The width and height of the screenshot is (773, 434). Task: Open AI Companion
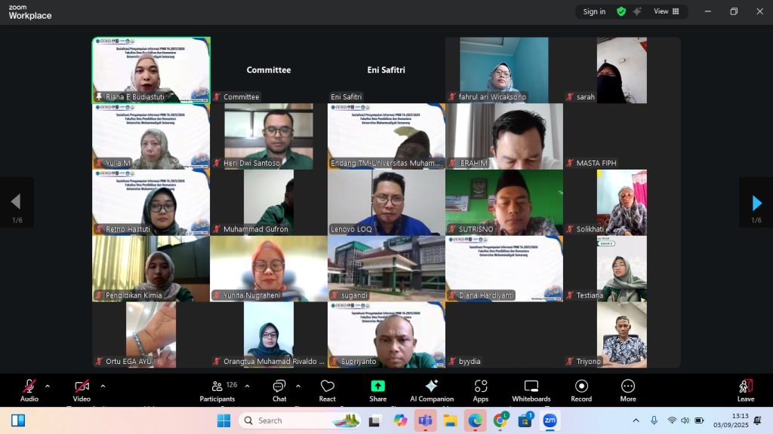click(x=432, y=390)
